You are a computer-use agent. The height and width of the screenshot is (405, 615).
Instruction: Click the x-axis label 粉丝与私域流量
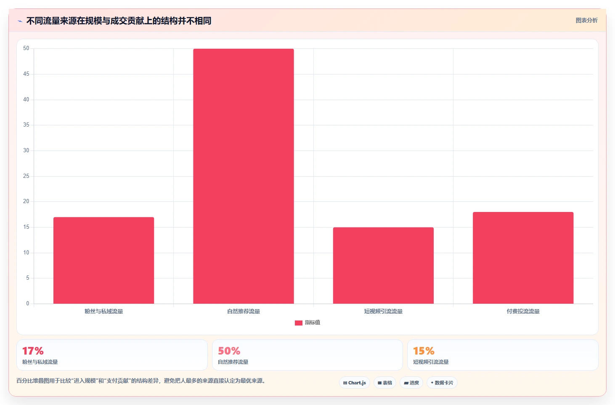[103, 312]
